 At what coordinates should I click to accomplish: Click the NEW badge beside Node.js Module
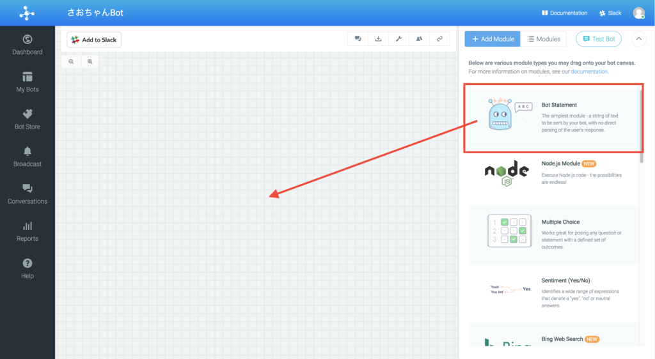pyautogui.click(x=589, y=164)
